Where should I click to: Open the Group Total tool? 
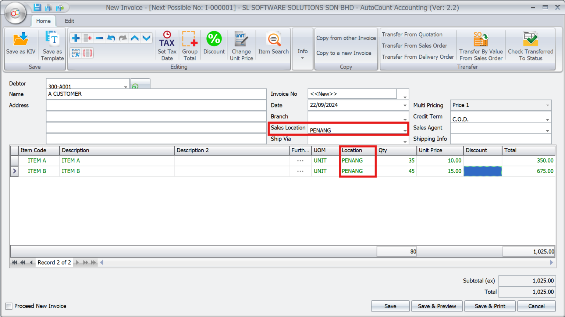coord(190,45)
